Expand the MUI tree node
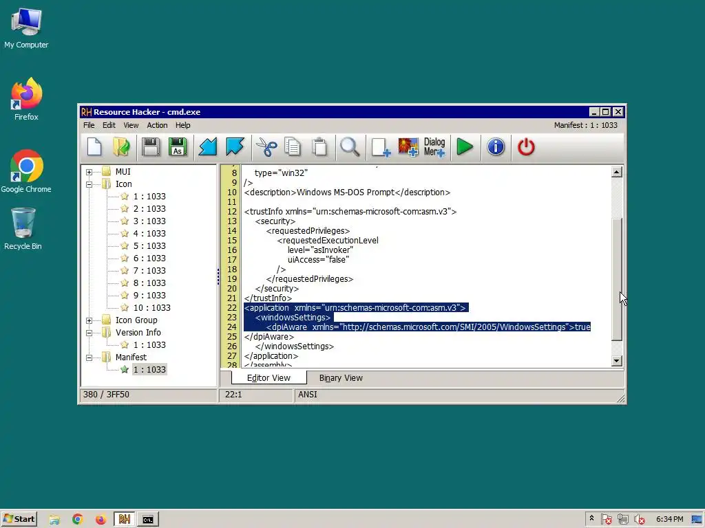This screenshot has height=528, width=705. tap(89, 172)
